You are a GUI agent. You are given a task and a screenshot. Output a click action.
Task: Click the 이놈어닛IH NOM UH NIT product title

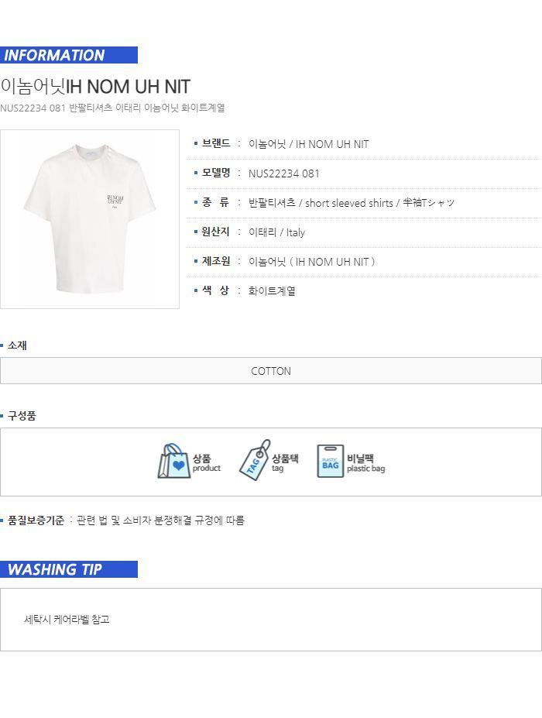95,86
